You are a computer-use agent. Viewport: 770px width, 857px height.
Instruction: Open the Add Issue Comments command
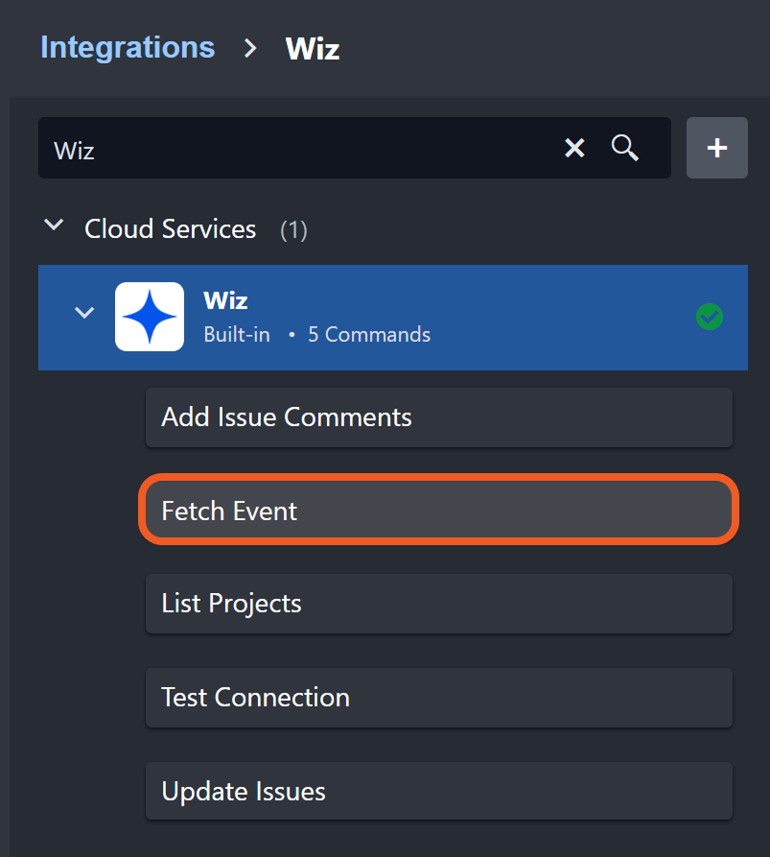438,417
